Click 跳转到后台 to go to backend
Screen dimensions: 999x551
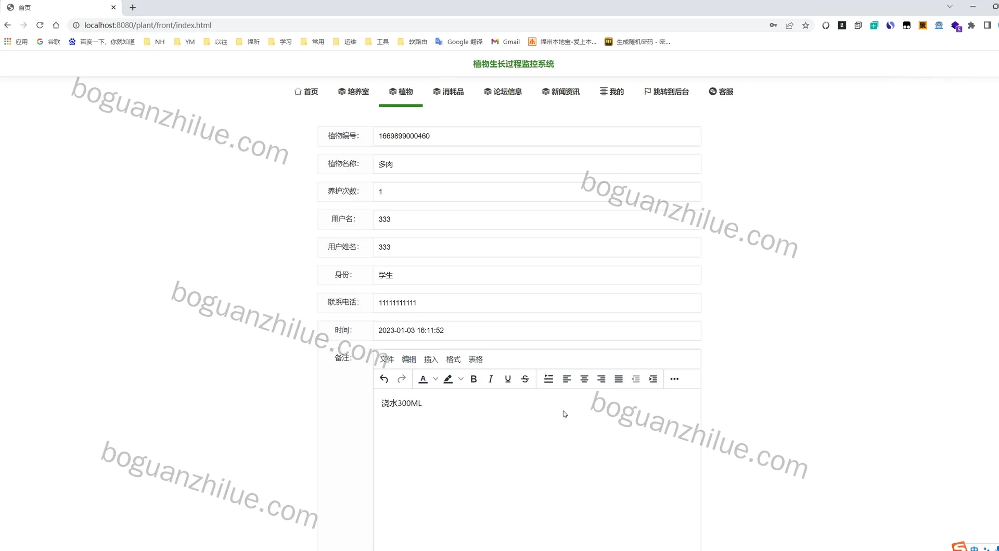667,92
